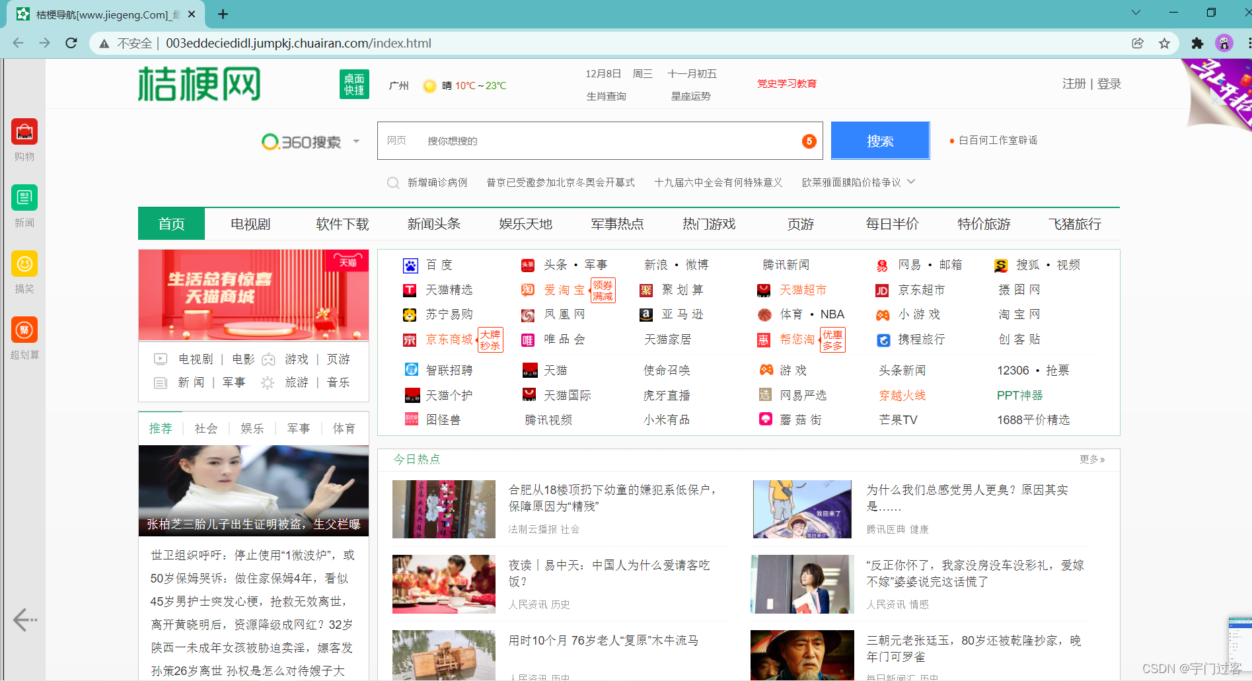Click the 京东超市 JD icon
1252x681 pixels.
pyautogui.click(x=883, y=291)
